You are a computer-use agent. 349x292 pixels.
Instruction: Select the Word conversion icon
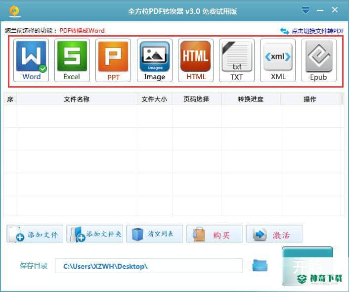coord(31,60)
